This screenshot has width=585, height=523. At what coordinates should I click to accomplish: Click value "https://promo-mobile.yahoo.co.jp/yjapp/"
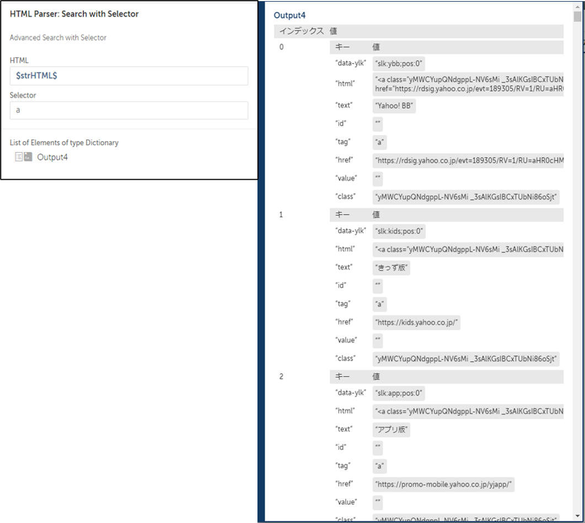pyautogui.click(x=444, y=484)
